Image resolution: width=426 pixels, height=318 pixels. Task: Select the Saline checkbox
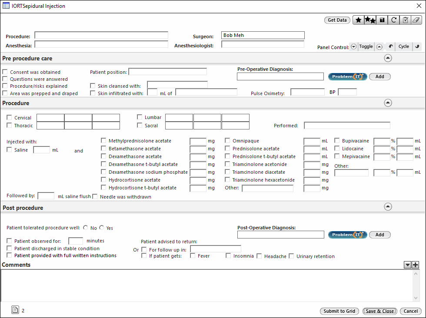[9, 149]
